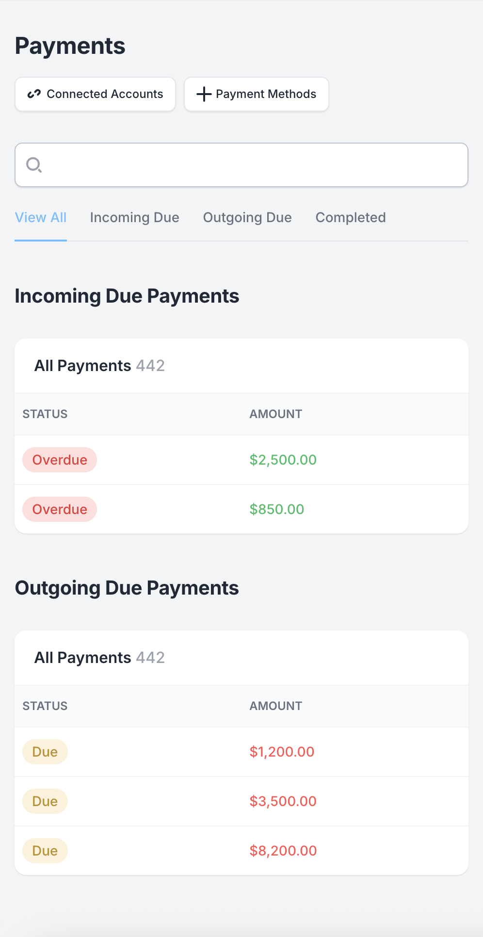The height and width of the screenshot is (937, 483).
Task: Click the AMOUNT column header in Incoming payments
Action: 275,414
